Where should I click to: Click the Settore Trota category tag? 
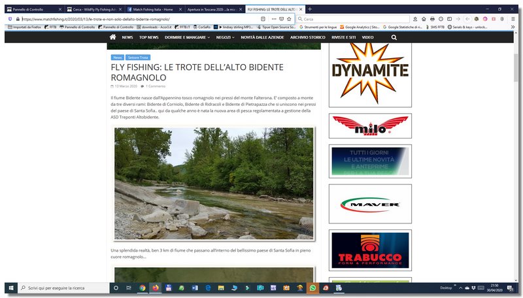138,58
